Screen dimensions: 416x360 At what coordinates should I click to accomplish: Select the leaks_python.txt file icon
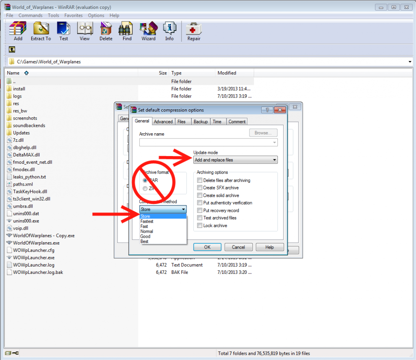click(x=9, y=177)
